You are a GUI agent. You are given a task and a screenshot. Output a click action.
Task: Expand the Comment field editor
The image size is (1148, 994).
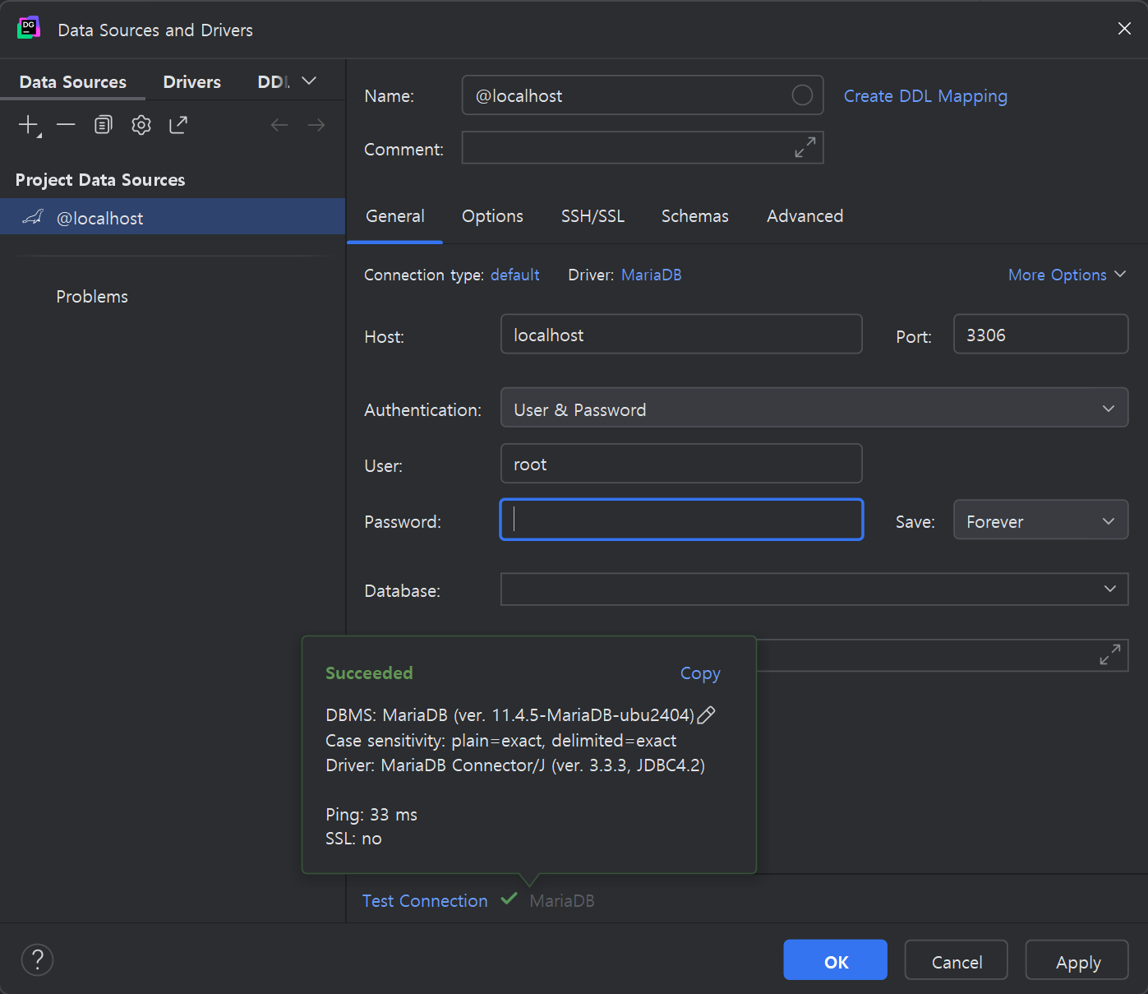coord(805,147)
